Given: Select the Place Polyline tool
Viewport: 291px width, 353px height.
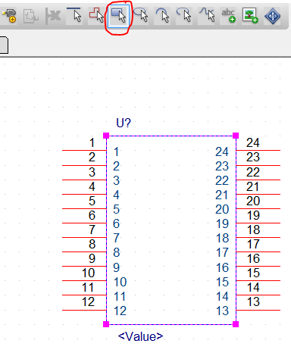Looking at the screenshot, I should pyautogui.click(x=96, y=16).
